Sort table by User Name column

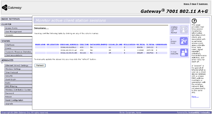pos(40,44)
